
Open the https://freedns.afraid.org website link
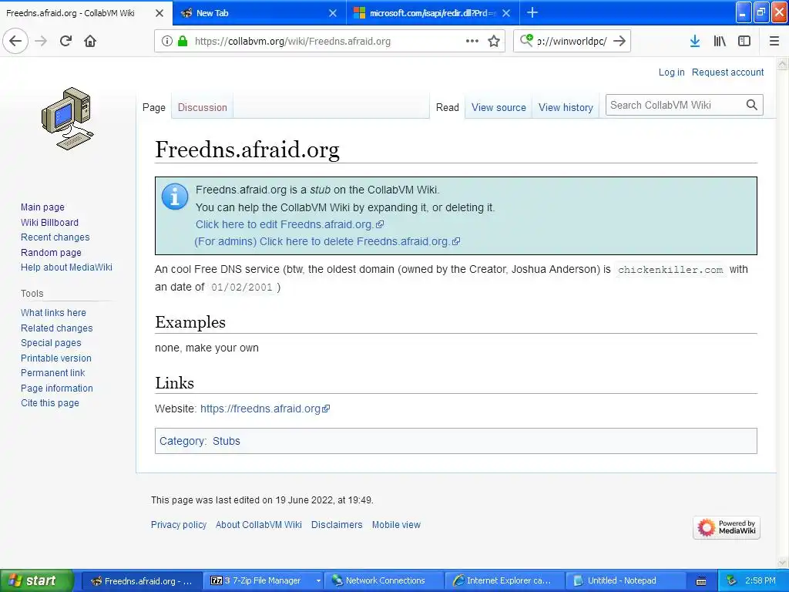tap(265, 409)
